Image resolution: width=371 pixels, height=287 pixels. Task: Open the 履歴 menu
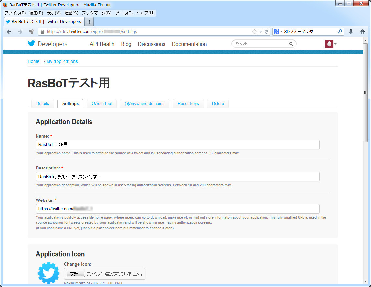[71, 13]
